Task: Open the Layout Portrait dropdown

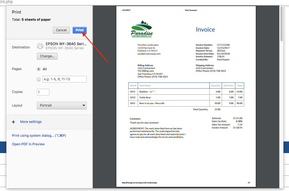Action: click(62, 105)
